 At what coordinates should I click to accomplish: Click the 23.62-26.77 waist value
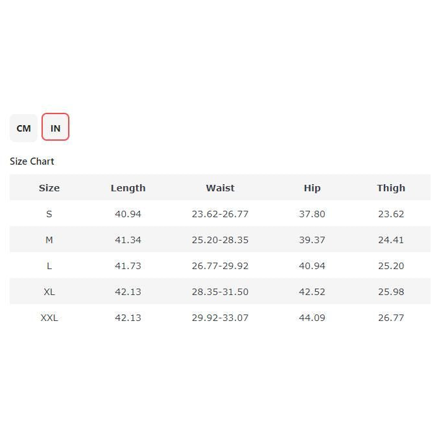(220, 214)
